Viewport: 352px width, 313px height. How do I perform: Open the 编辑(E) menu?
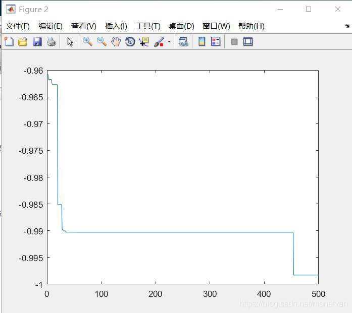coord(51,26)
